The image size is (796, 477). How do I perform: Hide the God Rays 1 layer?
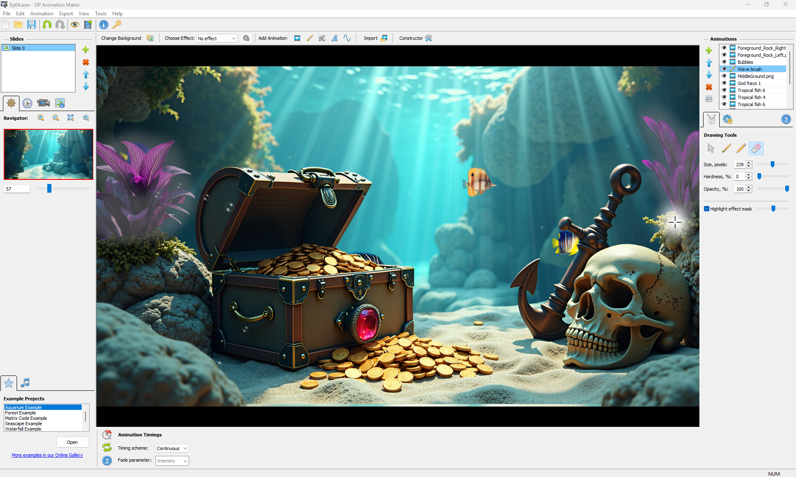(724, 83)
